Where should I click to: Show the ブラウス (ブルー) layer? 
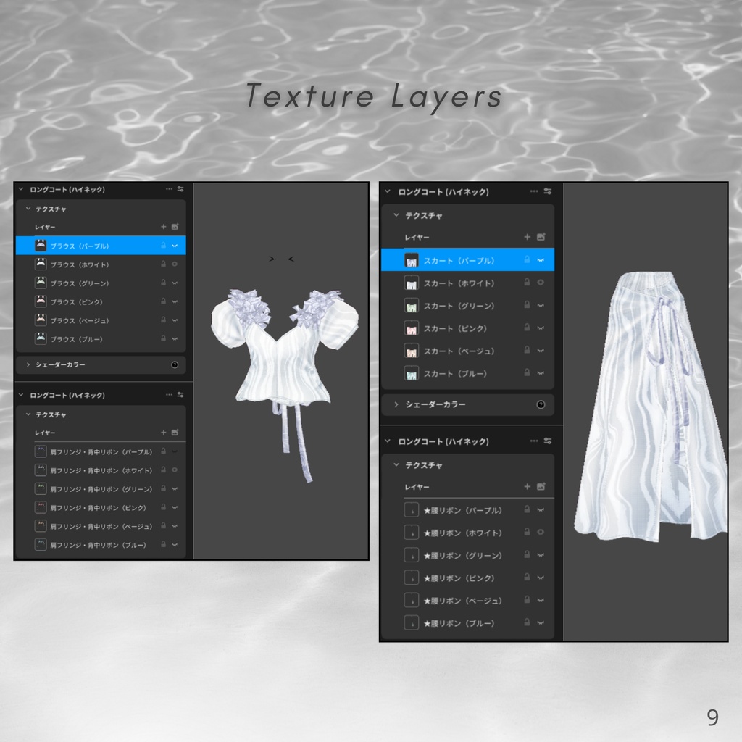click(175, 339)
